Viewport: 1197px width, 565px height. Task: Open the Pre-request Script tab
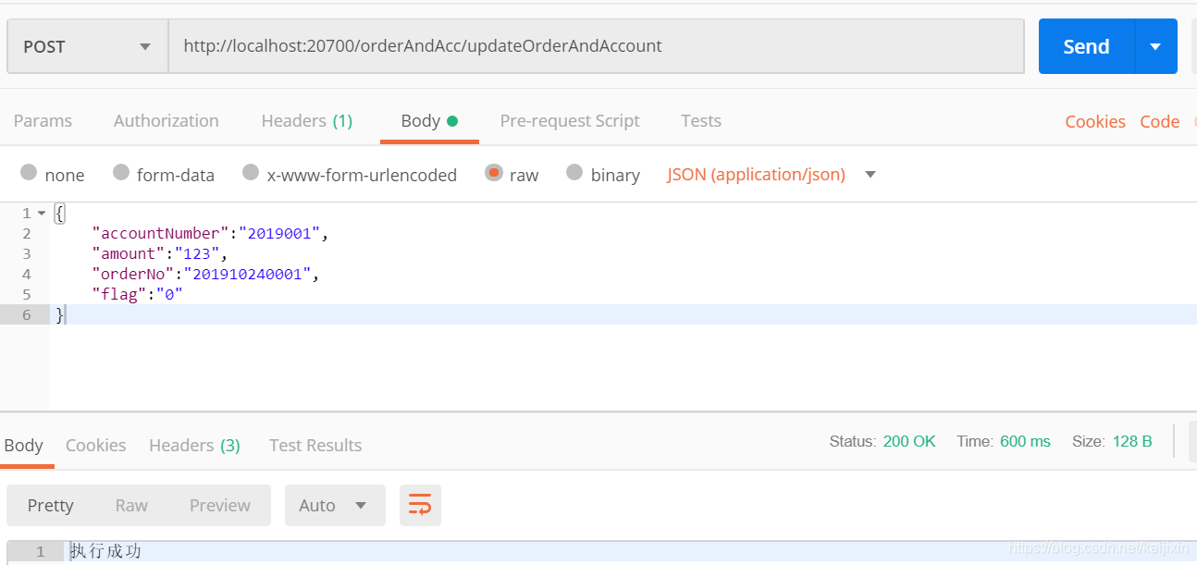(570, 120)
